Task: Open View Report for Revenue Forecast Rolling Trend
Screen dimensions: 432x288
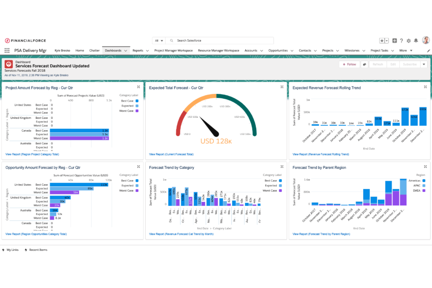Action: 320,154
